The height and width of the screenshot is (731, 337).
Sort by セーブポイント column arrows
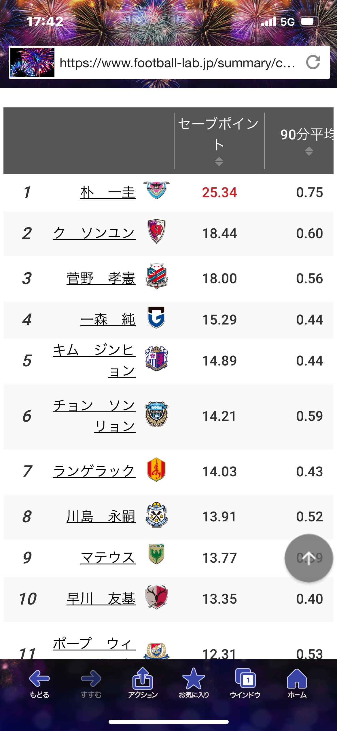pos(219,161)
